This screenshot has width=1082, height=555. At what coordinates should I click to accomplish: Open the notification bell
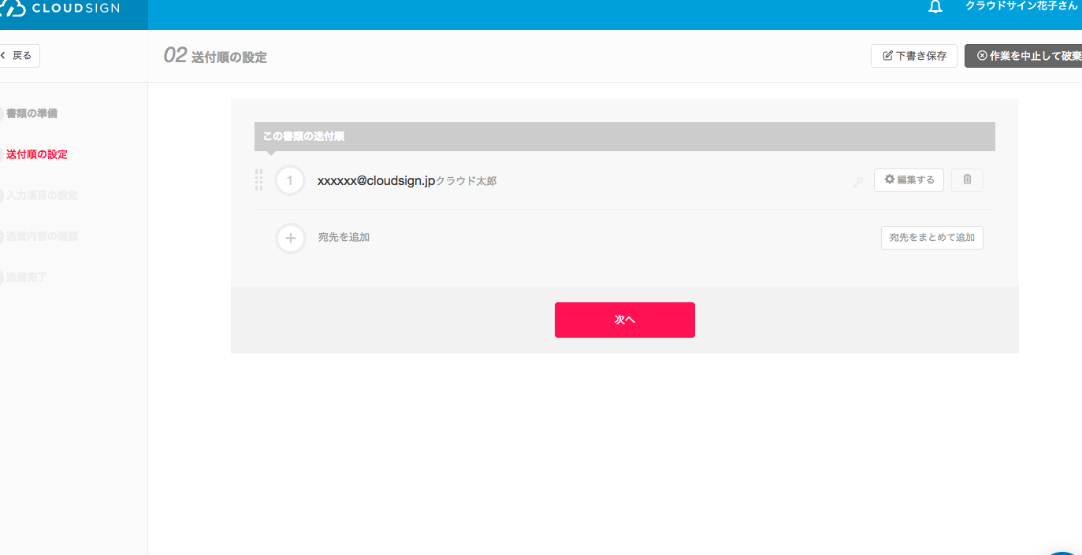pyautogui.click(x=935, y=7)
